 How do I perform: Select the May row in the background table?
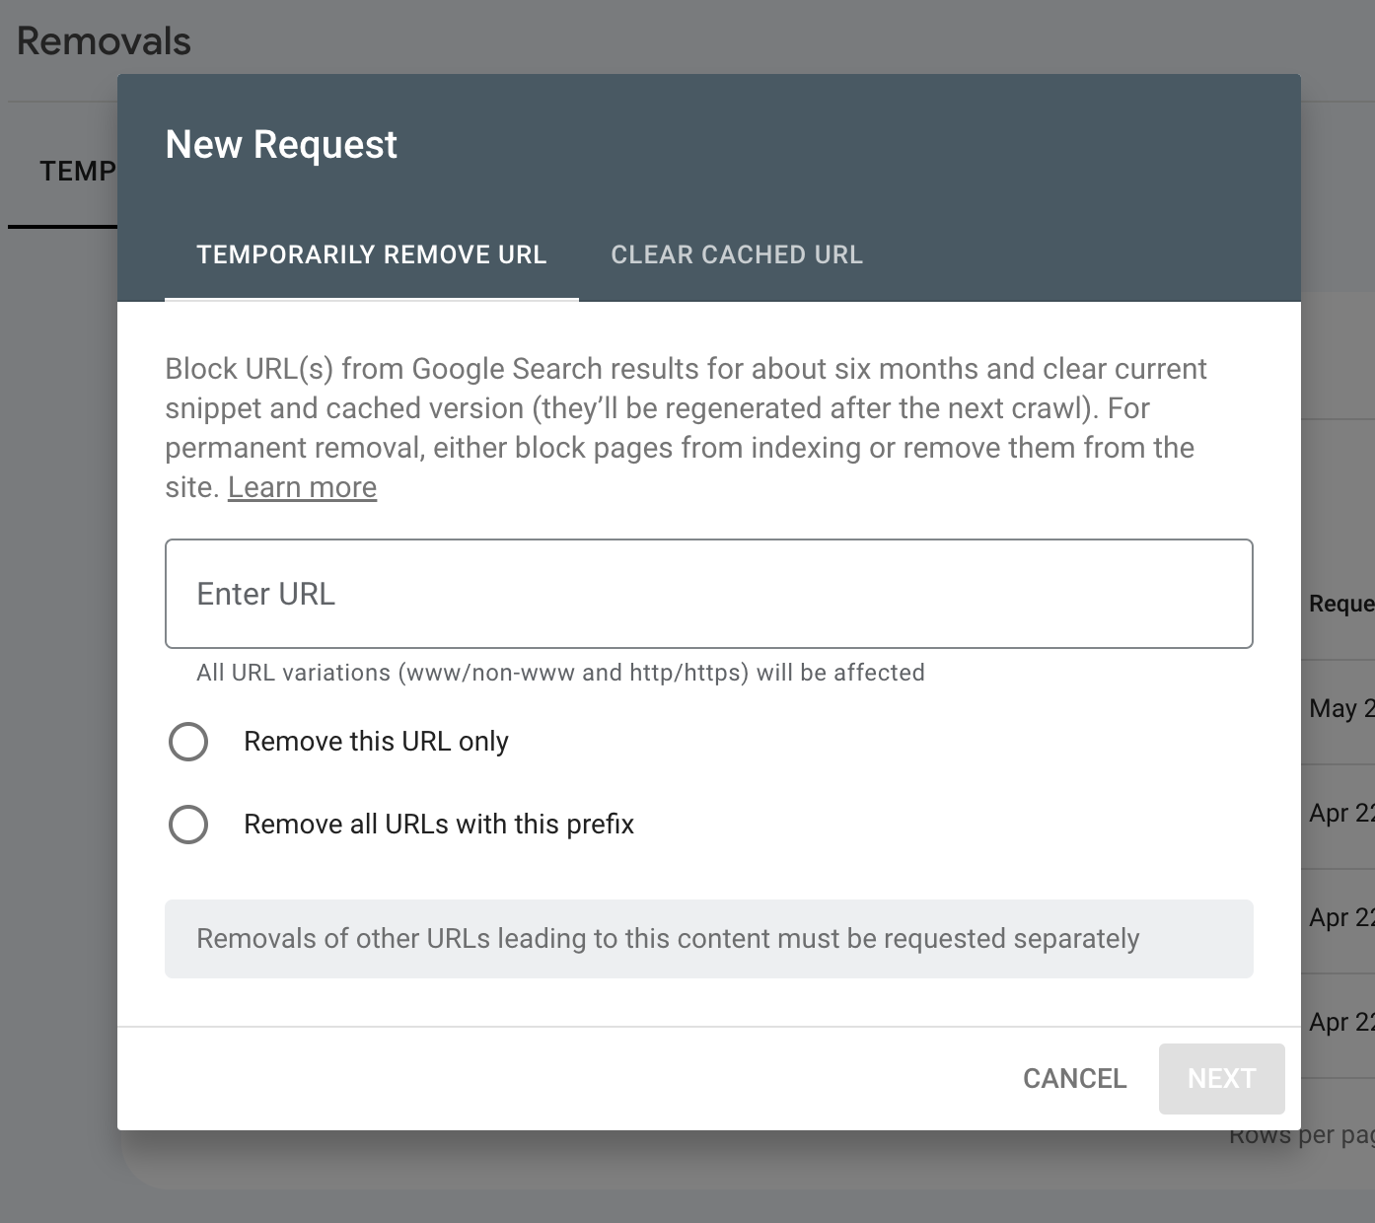[1340, 708]
